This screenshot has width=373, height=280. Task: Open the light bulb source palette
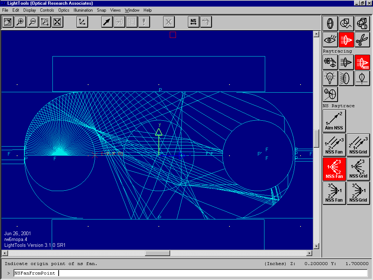click(330, 78)
